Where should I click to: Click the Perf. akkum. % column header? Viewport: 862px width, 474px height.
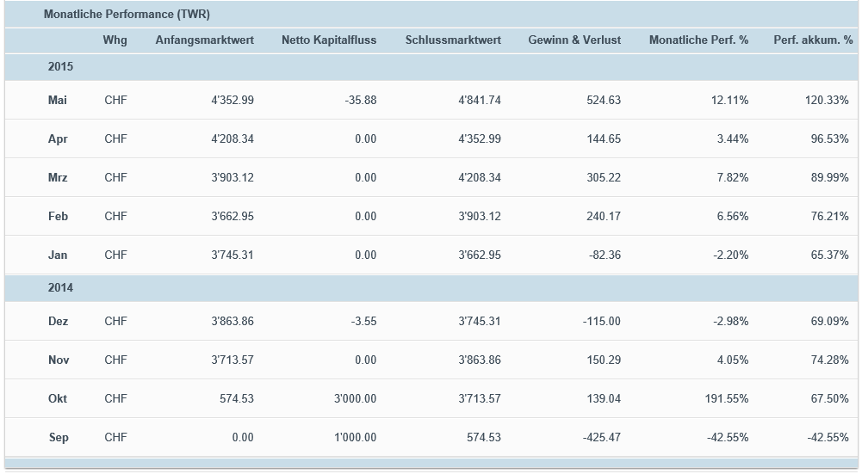coord(813,40)
